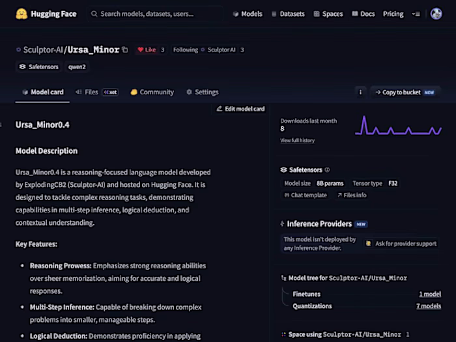Viewport: 456px width, 342px height.
Task: Select the Safetensors tag
Action: 38,66
